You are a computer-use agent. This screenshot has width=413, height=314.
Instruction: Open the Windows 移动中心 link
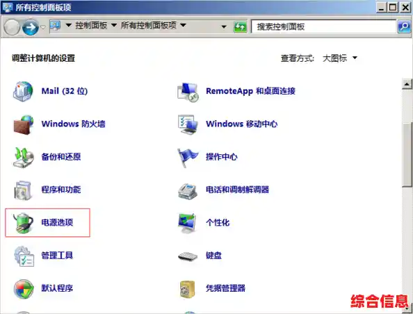coord(241,124)
